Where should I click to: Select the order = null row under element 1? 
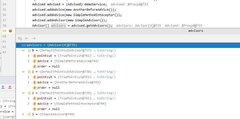(x=128, y=88)
